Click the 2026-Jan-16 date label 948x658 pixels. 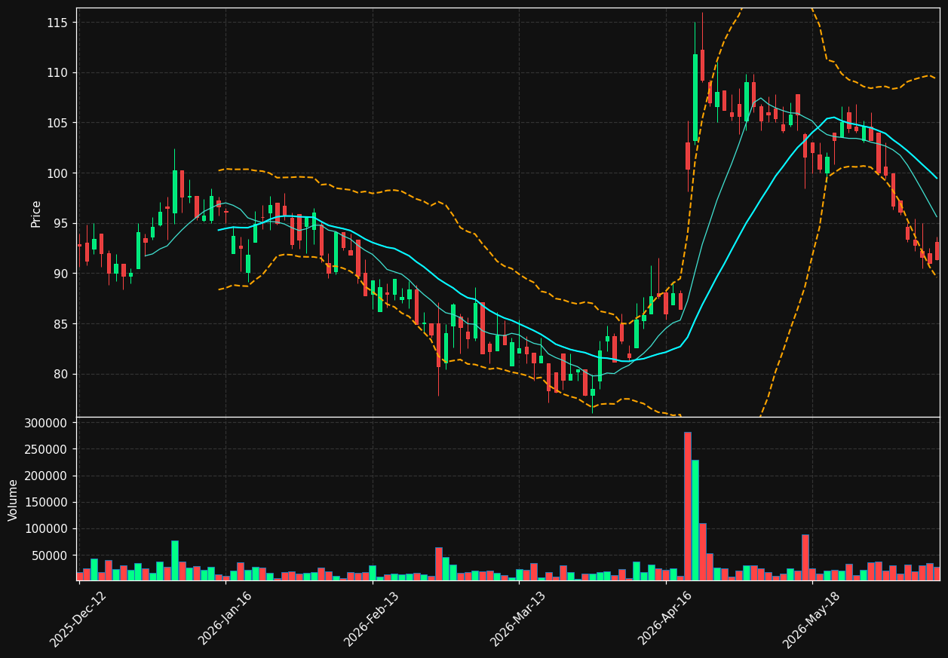[x=225, y=619]
